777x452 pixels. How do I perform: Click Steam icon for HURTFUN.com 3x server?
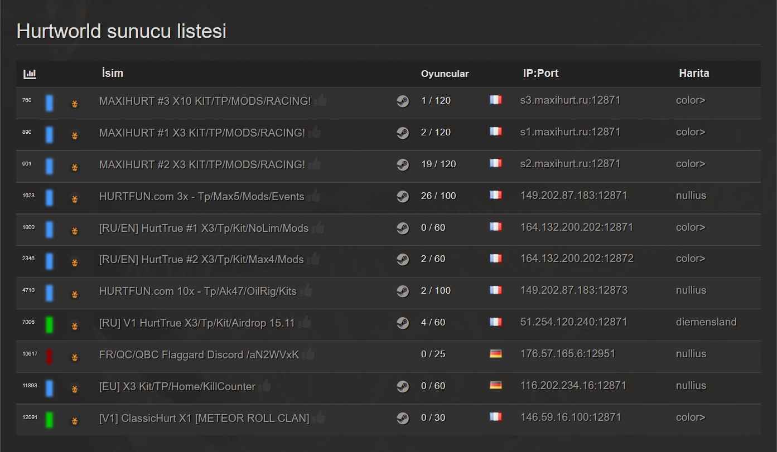[x=403, y=196]
